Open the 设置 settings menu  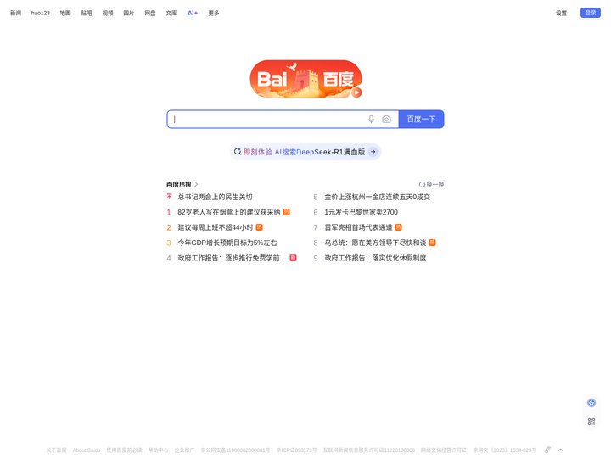tap(561, 14)
